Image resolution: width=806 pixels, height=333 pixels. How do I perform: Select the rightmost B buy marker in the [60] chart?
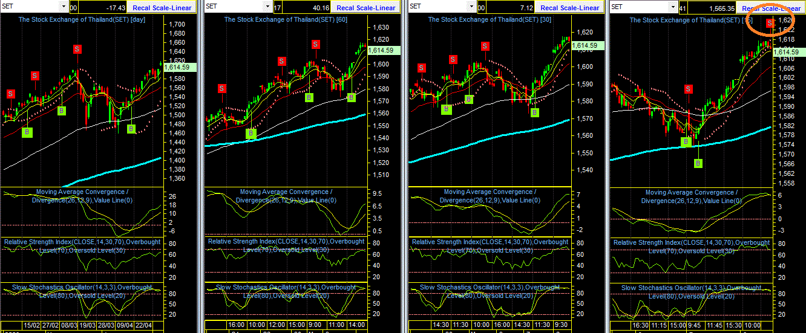(351, 97)
